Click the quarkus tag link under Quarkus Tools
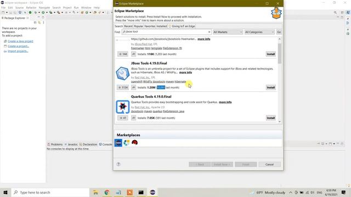351x197 pixels. tap(157, 111)
